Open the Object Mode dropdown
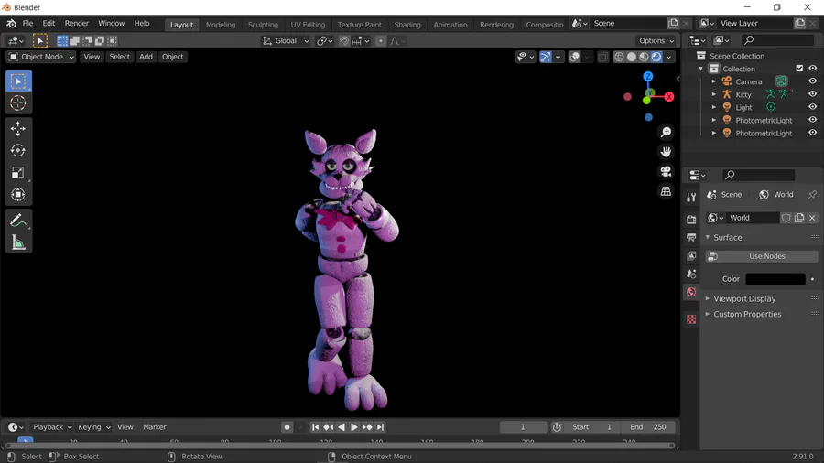 [41, 57]
